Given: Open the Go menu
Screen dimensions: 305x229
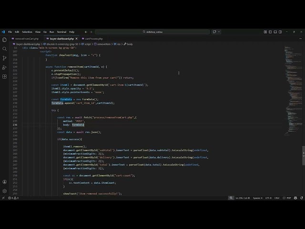Looking at the screenshot, I should (45, 32).
